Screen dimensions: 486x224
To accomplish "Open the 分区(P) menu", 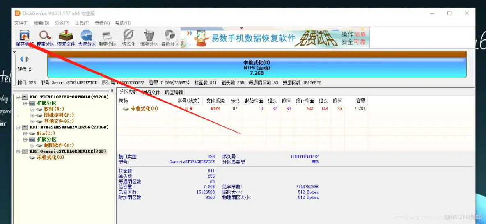I will pos(62,23).
